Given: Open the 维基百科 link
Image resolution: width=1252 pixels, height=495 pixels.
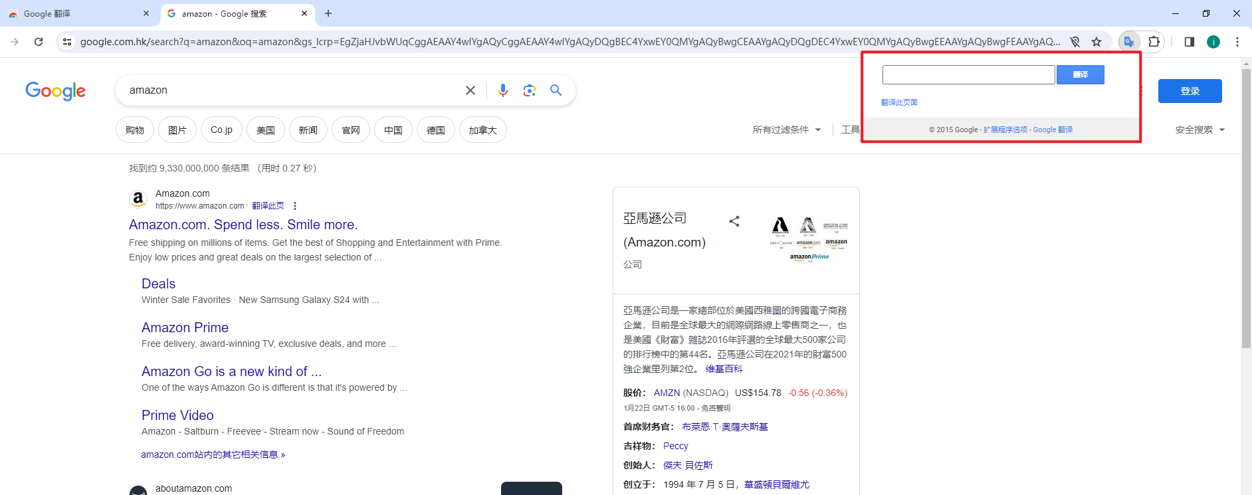Looking at the screenshot, I should coord(724,369).
